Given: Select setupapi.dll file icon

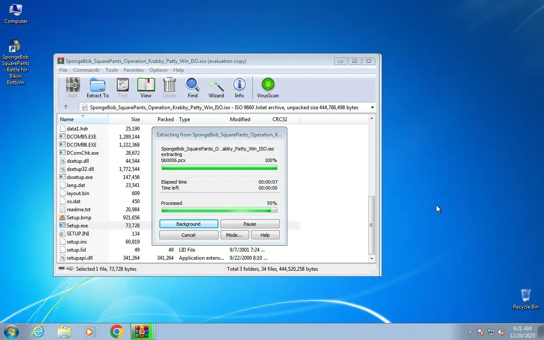Looking at the screenshot, I should pyautogui.click(x=63, y=258).
